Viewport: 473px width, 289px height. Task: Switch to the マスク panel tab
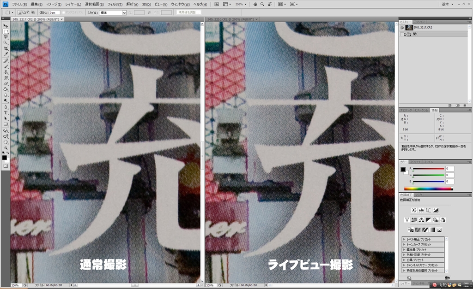(418, 195)
